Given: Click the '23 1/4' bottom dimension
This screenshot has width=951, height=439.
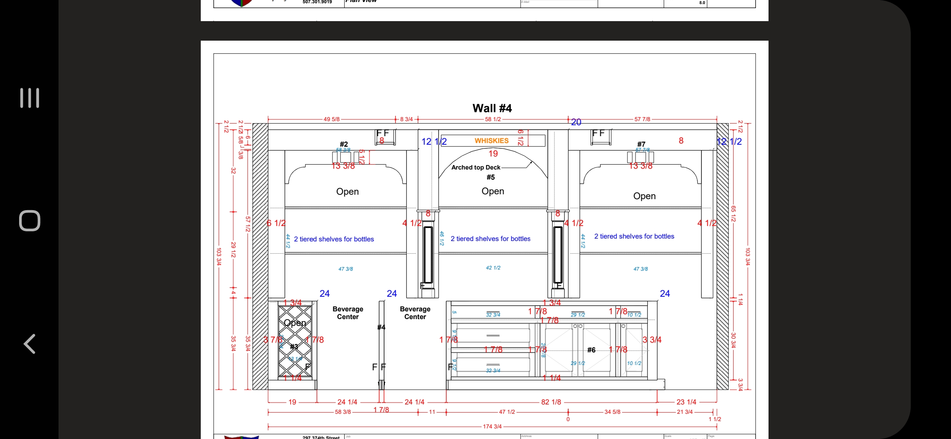Looking at the screenshot, I should [686, 402].
